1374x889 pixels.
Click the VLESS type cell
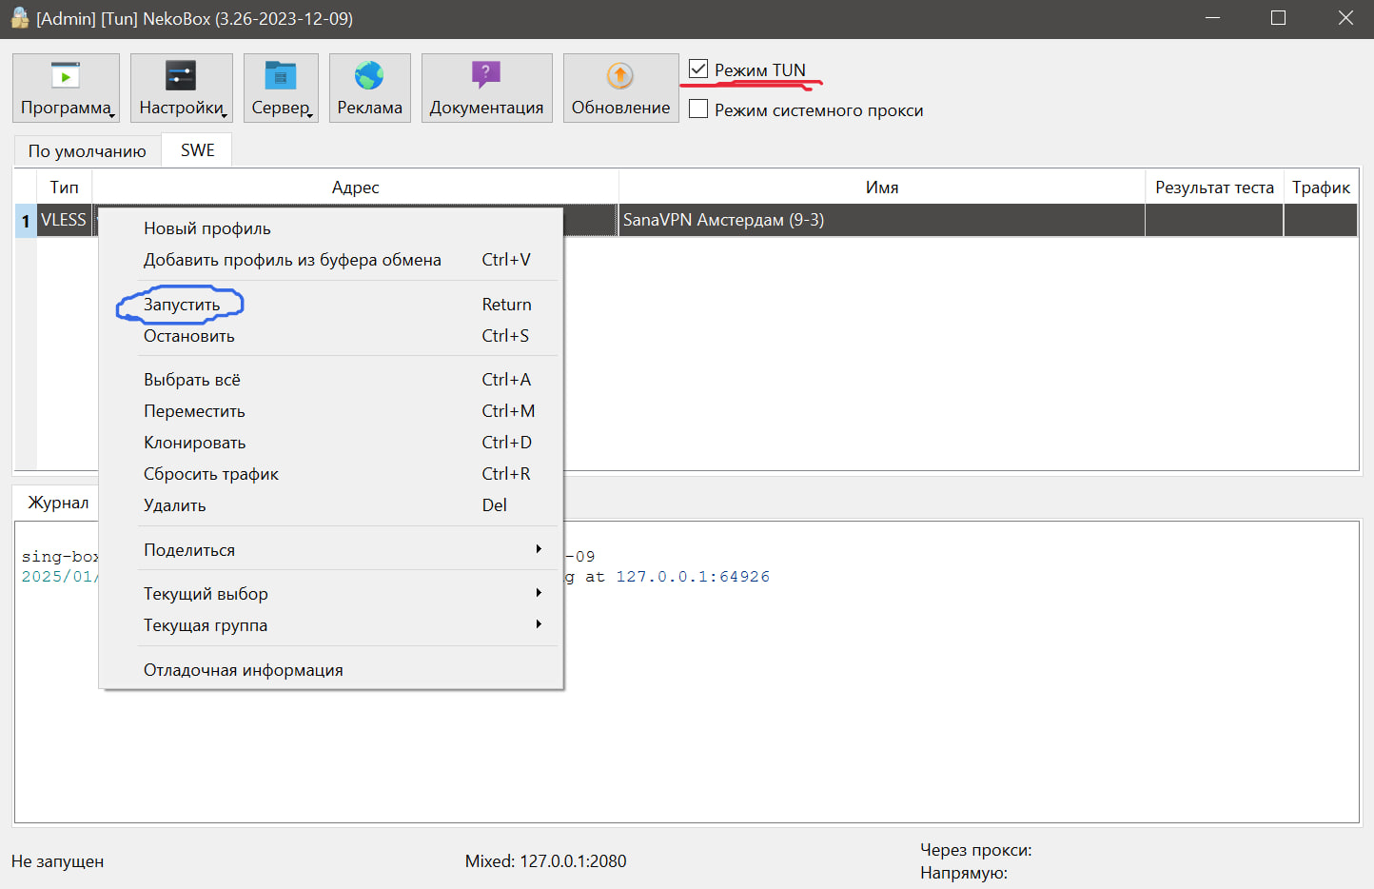point(64,220)
